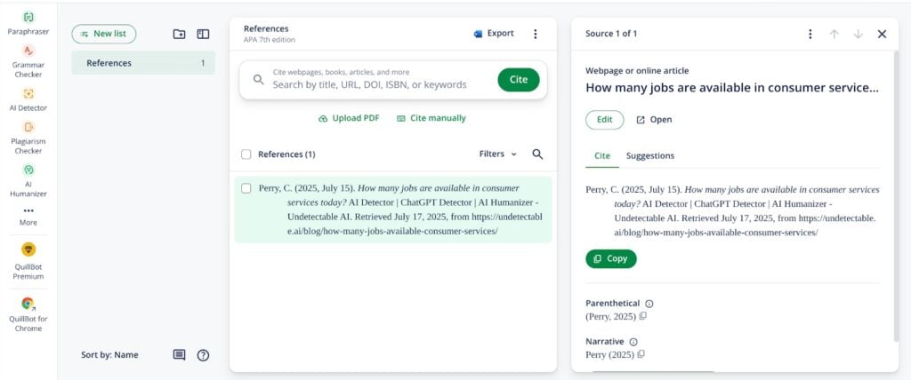This screenshot has width=911, height=380.
Task: Open the Plagiarism Checker tool
Action: [x=28, y=138]
